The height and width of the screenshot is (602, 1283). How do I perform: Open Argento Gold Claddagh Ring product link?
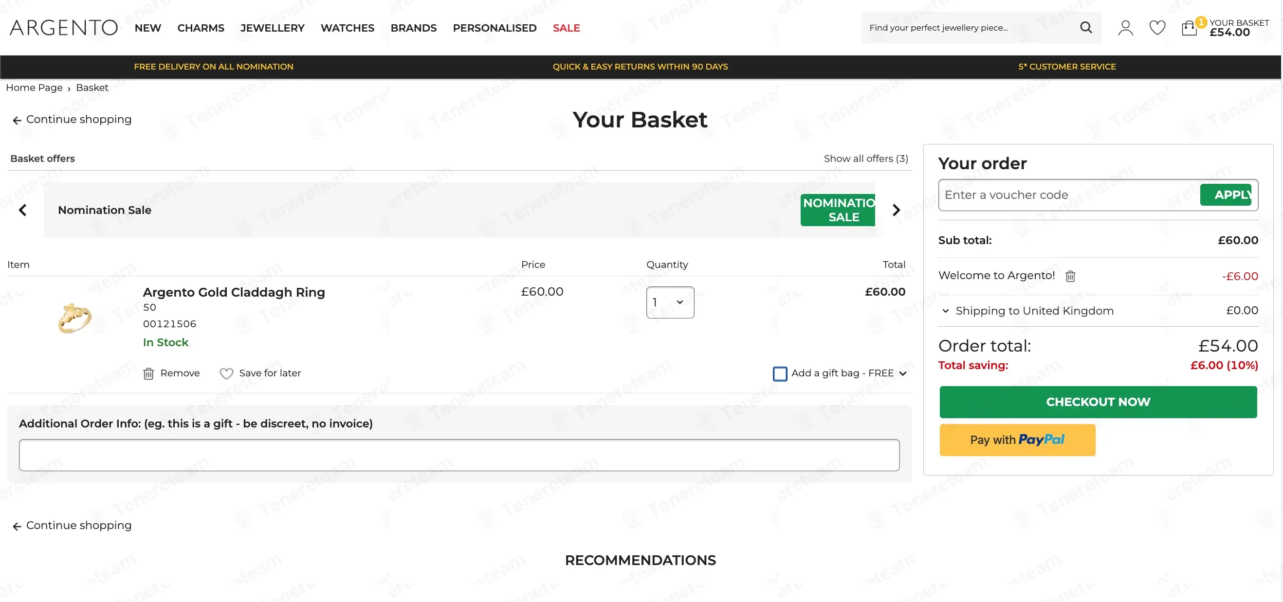point(234,292)
